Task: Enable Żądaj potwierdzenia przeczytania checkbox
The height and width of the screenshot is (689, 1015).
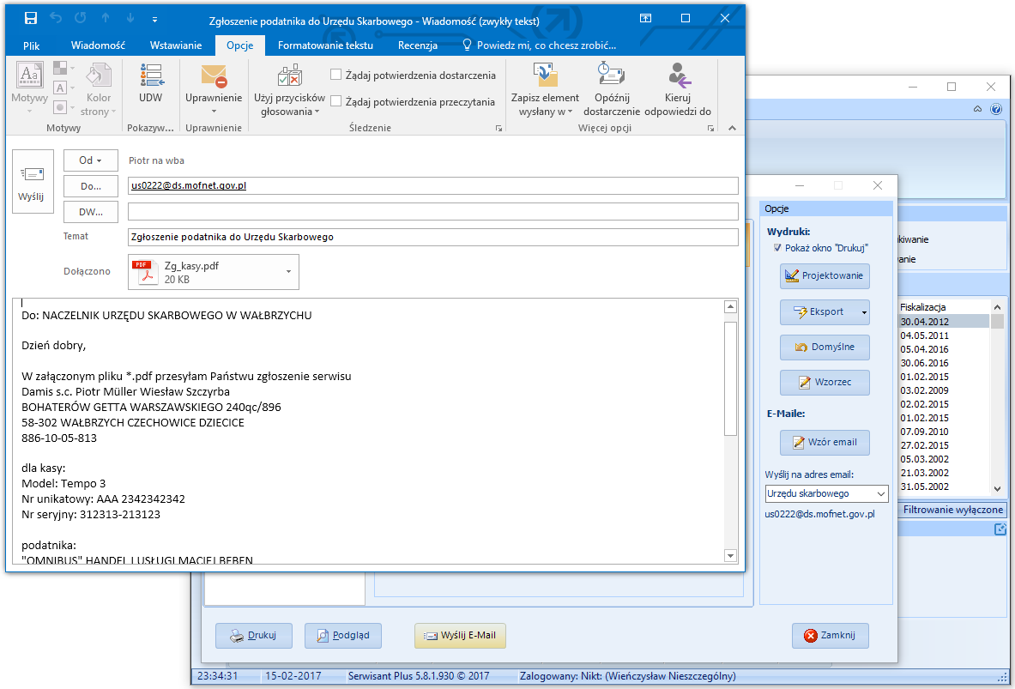Action: click(336, 101)
